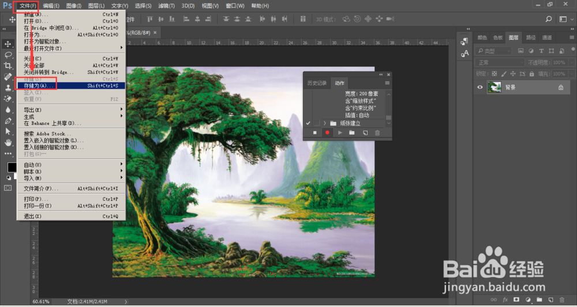Select the Move tool in the toolbox
The image size is (577, 307).
click(x=8, y=44)
